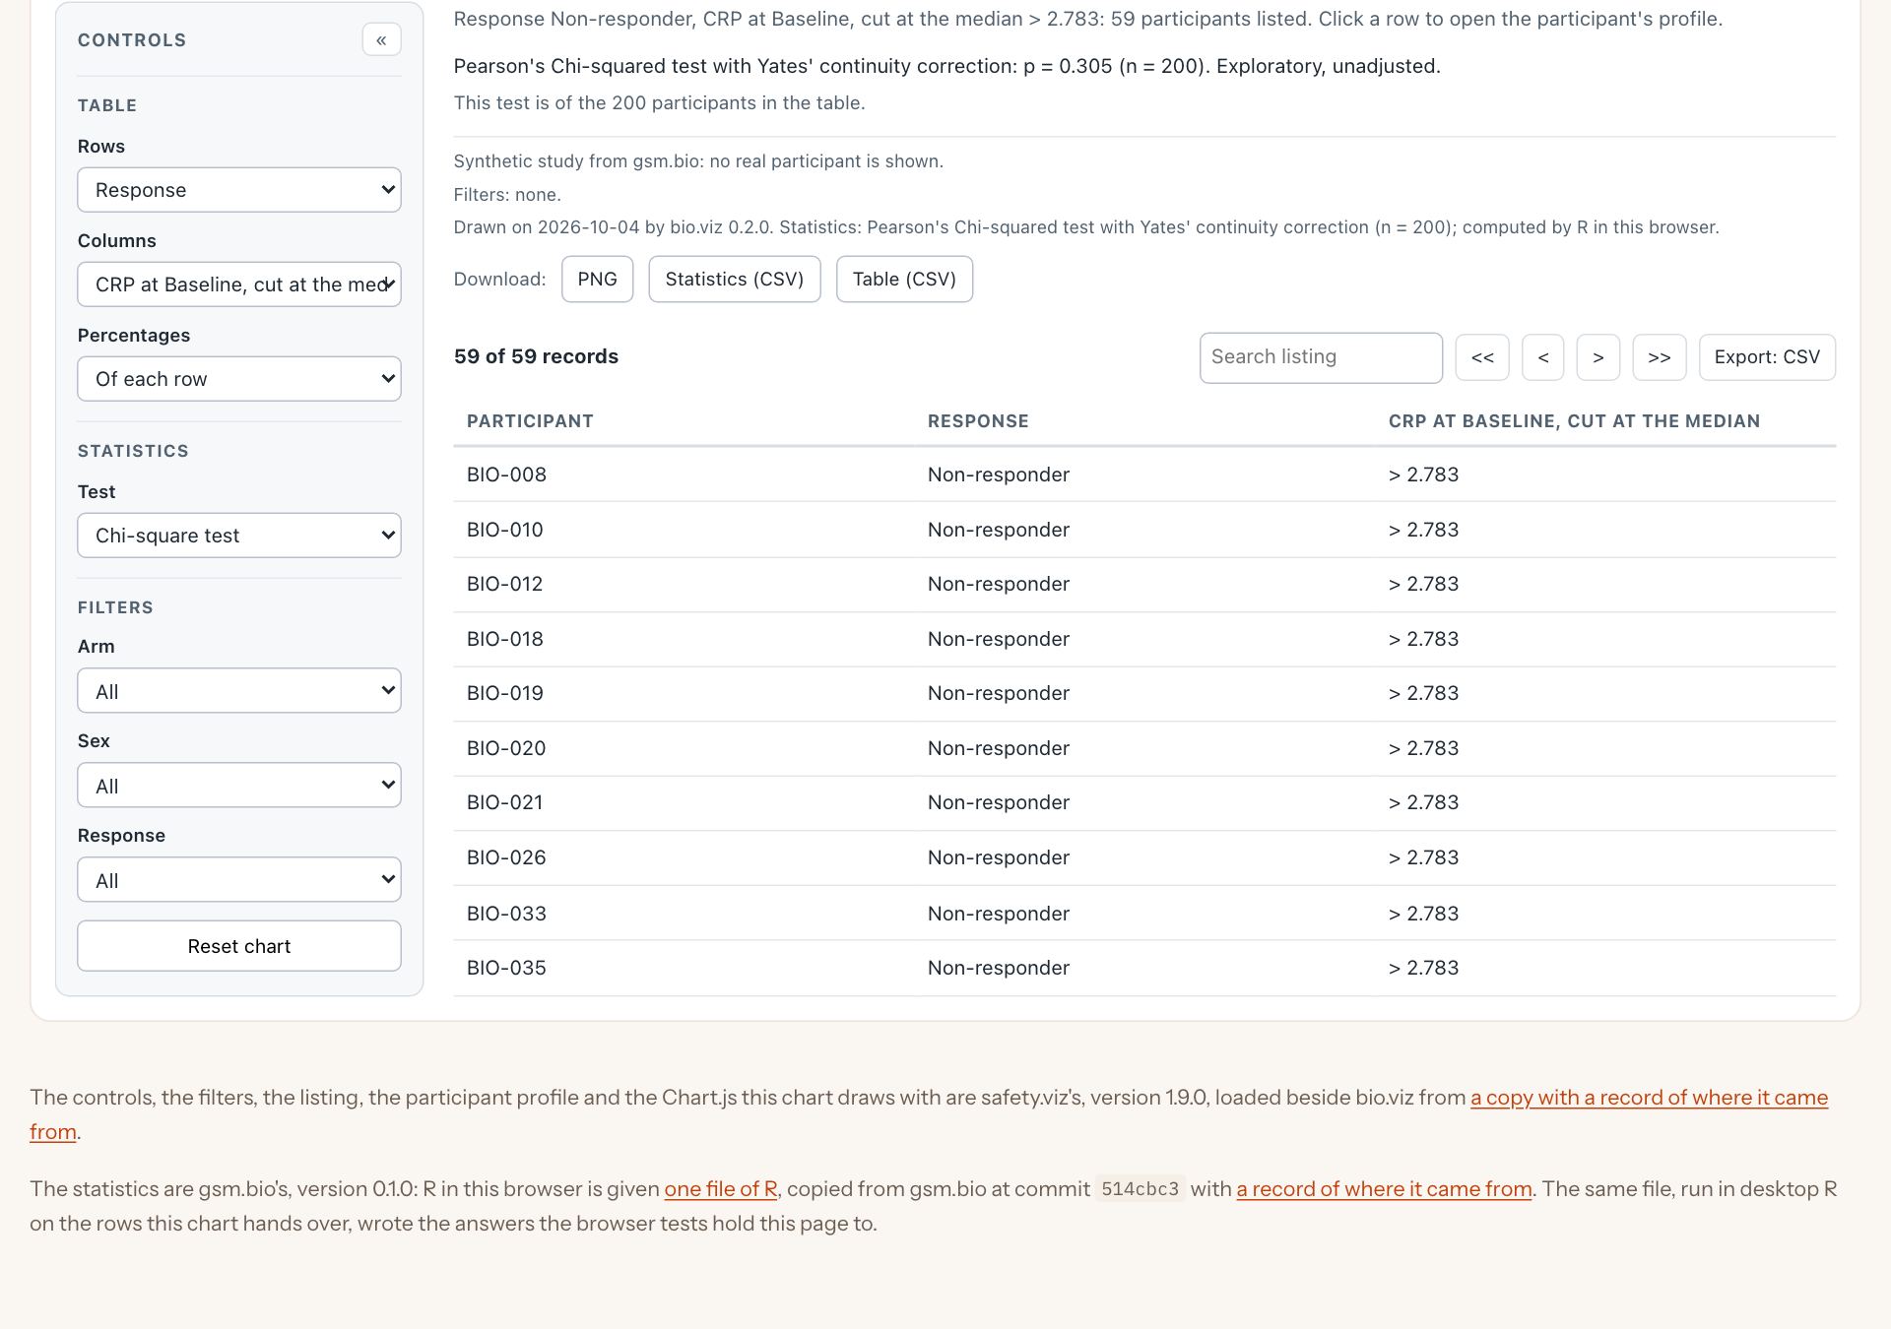Image resolution: width=1891 pixels, height=1329 pixels.
Task: Select the commit hash 514cbc3
Action: 1140,1189
